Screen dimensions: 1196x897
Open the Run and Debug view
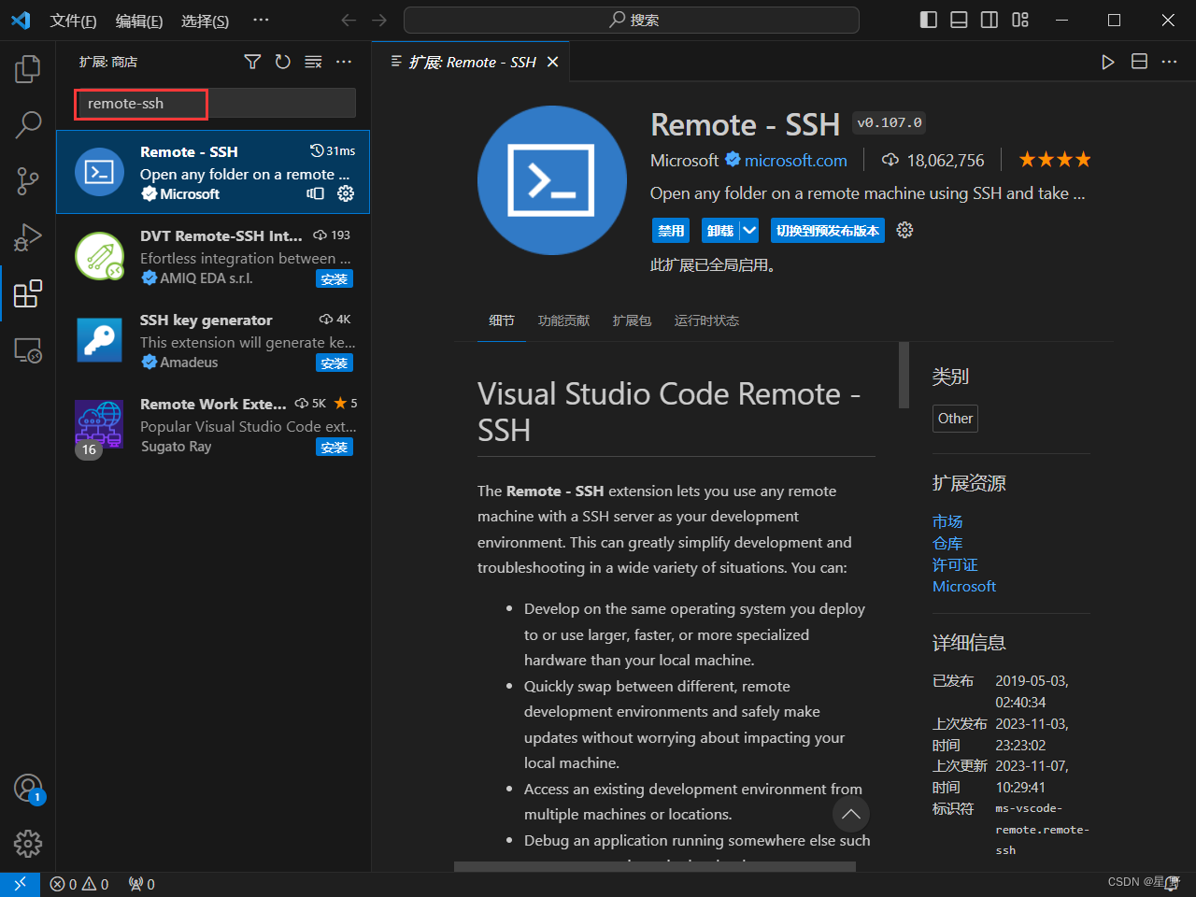coord(28,237)
